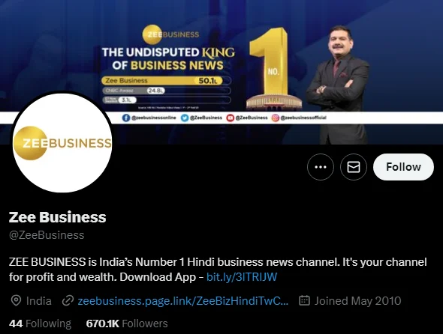This screenshot has width=443, height=334.
Task: View the 44 Following list
Action: click(x=40, y=324)
